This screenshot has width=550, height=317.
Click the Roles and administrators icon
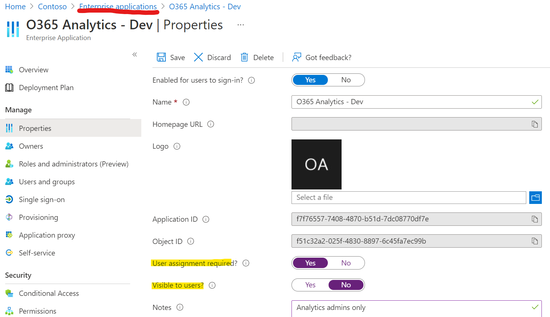(x=9, y=164)
